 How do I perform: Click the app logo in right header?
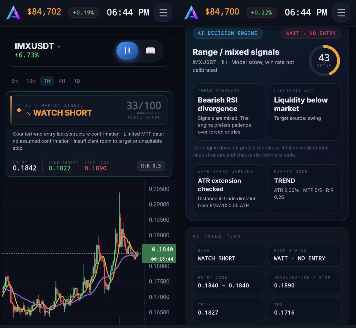click(x=192, y=13)
